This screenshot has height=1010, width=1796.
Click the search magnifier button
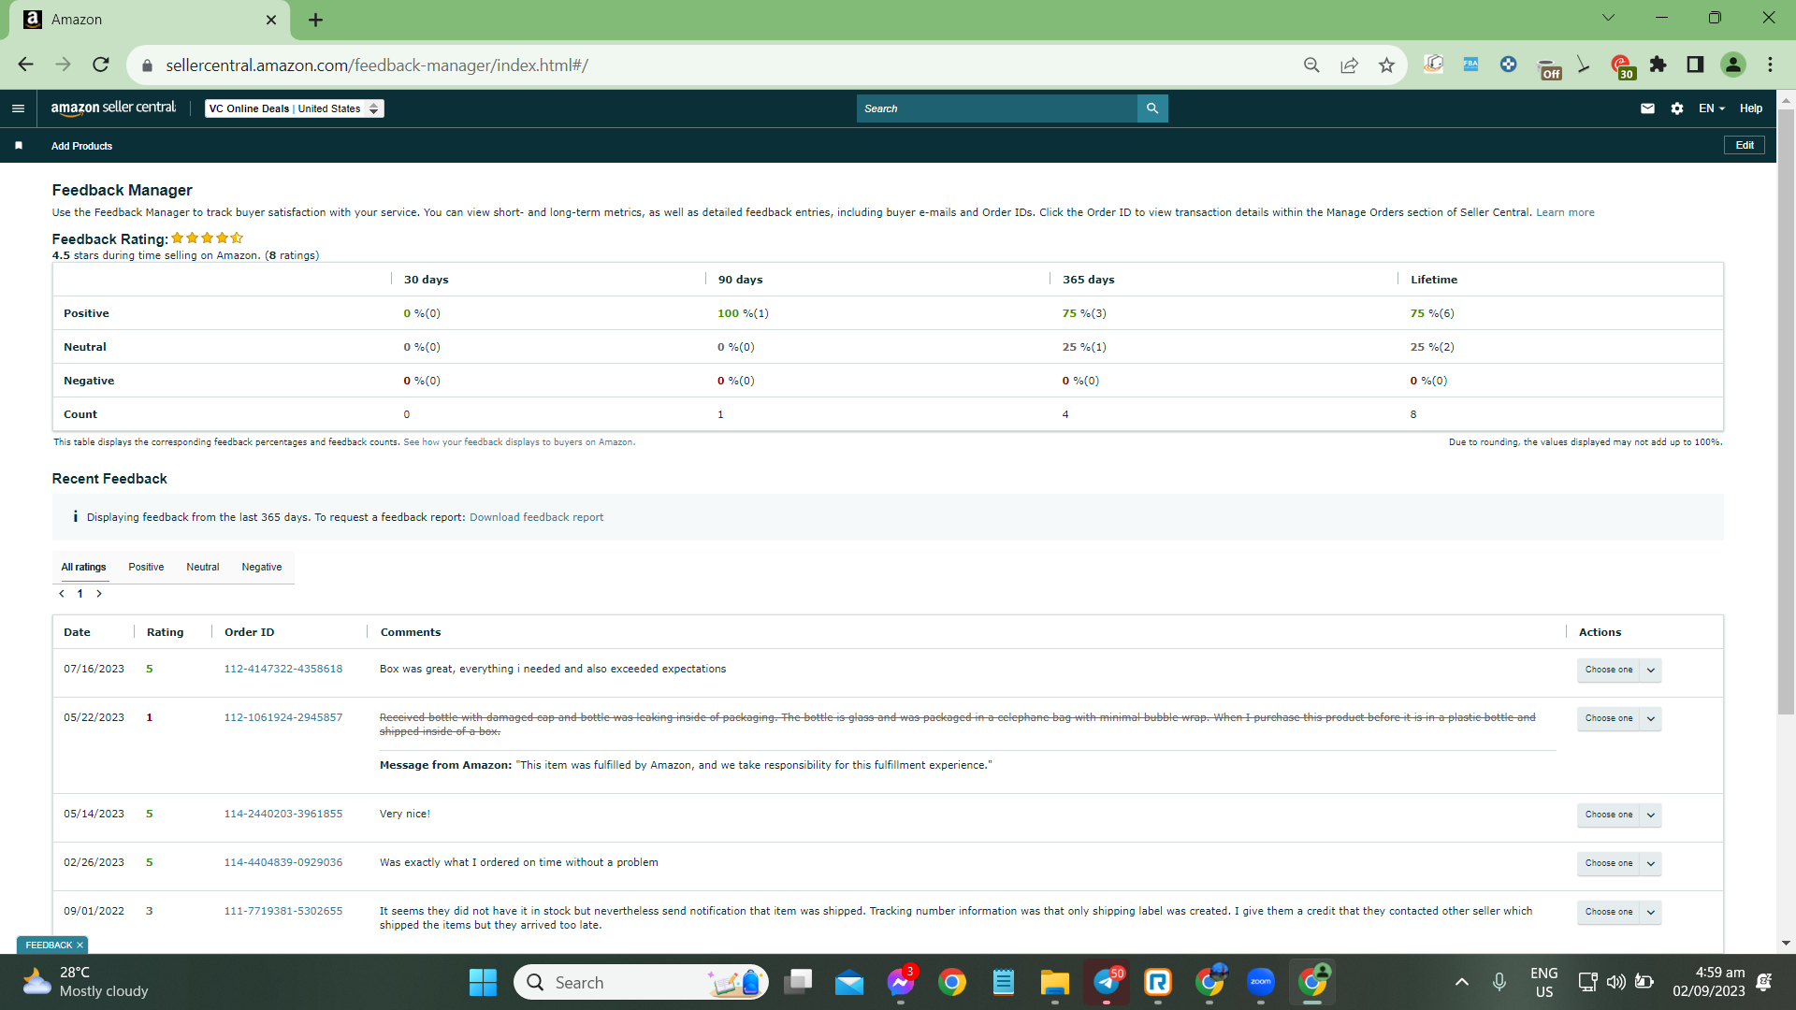click(1152, 108)
